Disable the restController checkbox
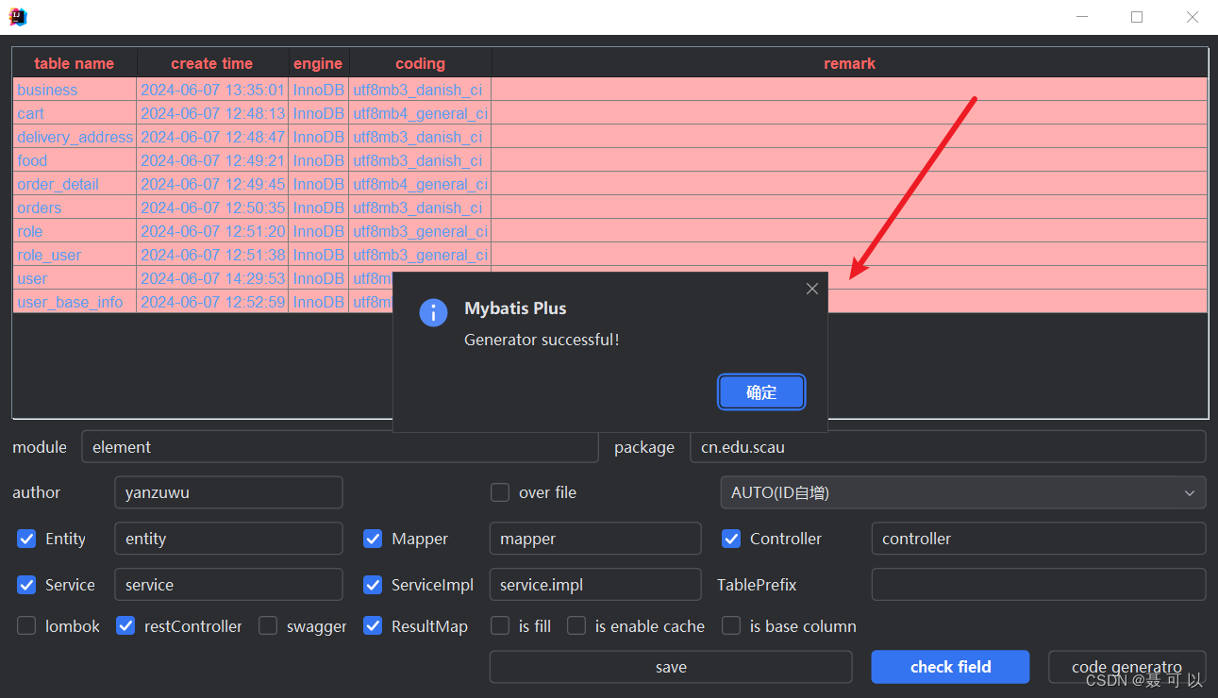The height and width of the screenshot is (698, 1218). [125, 626]
